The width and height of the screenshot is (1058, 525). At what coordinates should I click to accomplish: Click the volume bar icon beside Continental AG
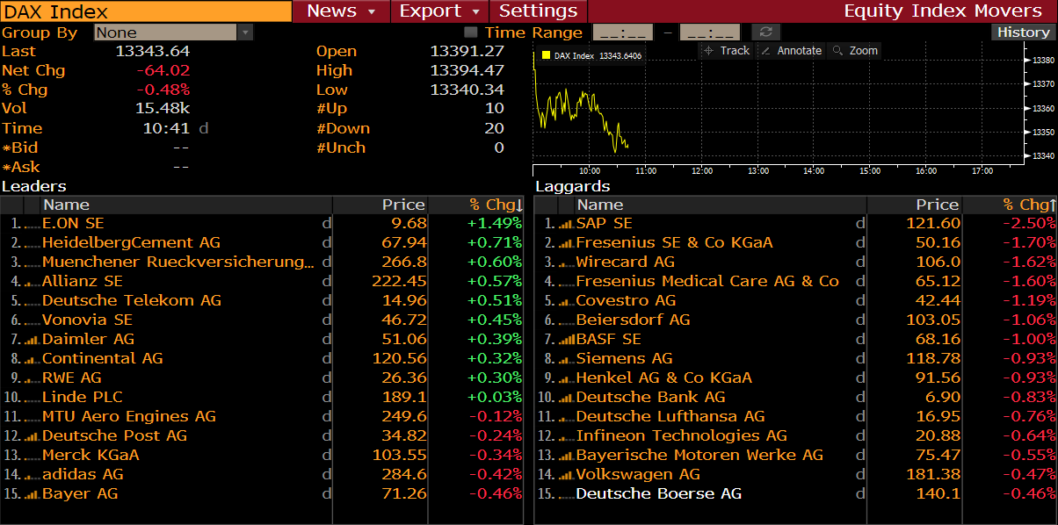click(x=32, y=359)
